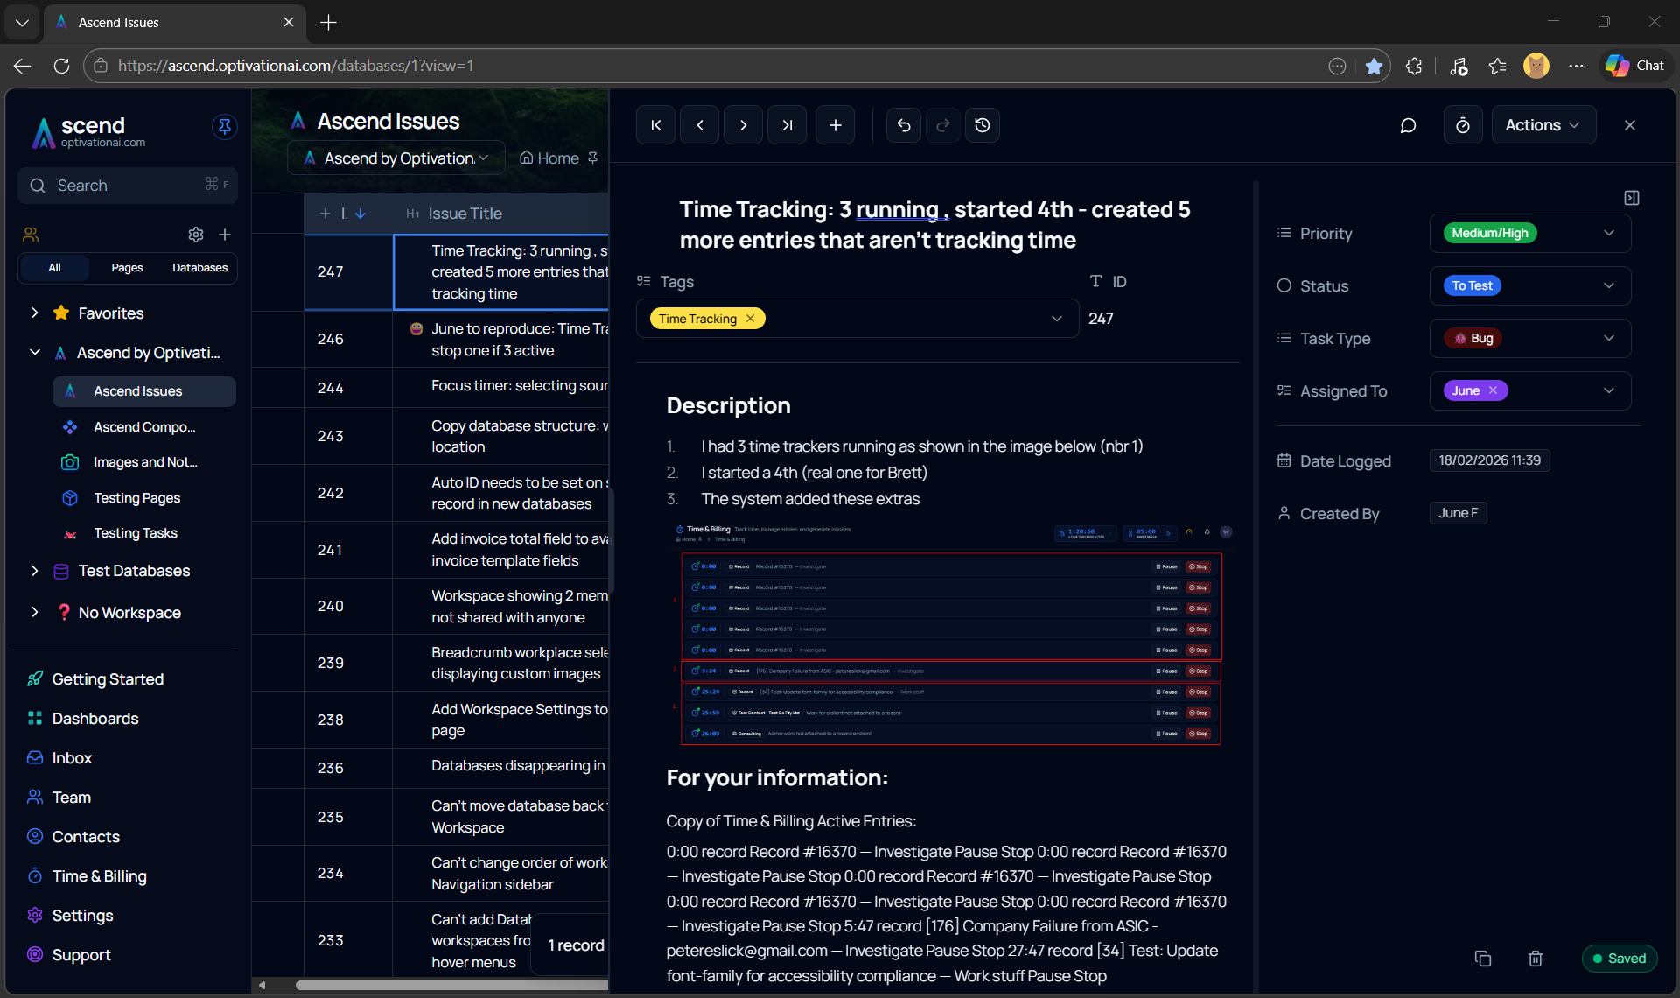Image resolution: width=1680 pixels, height=998 pixels.
Task: Jump to first record navigation icon
Action: click(x=655, y=125)
